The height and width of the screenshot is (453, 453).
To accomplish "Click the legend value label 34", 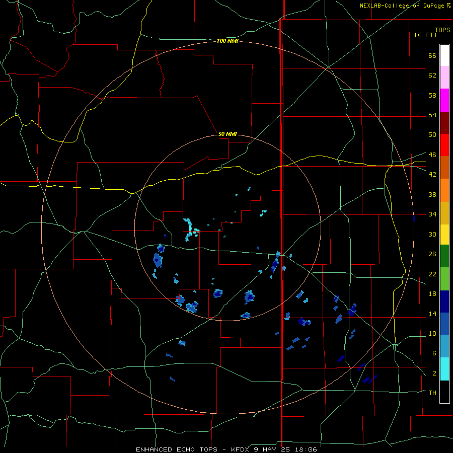I will (432, 214).
